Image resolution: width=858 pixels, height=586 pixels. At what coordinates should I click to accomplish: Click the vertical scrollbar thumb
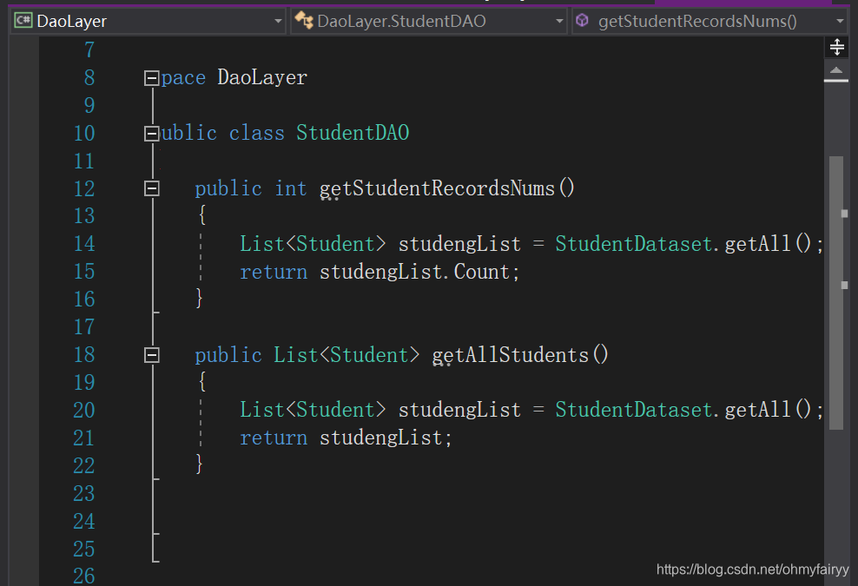tap(836, 293)
